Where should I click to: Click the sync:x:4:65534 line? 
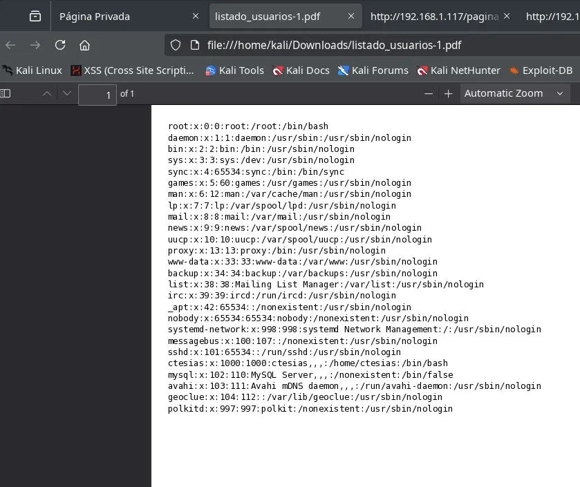256,171
